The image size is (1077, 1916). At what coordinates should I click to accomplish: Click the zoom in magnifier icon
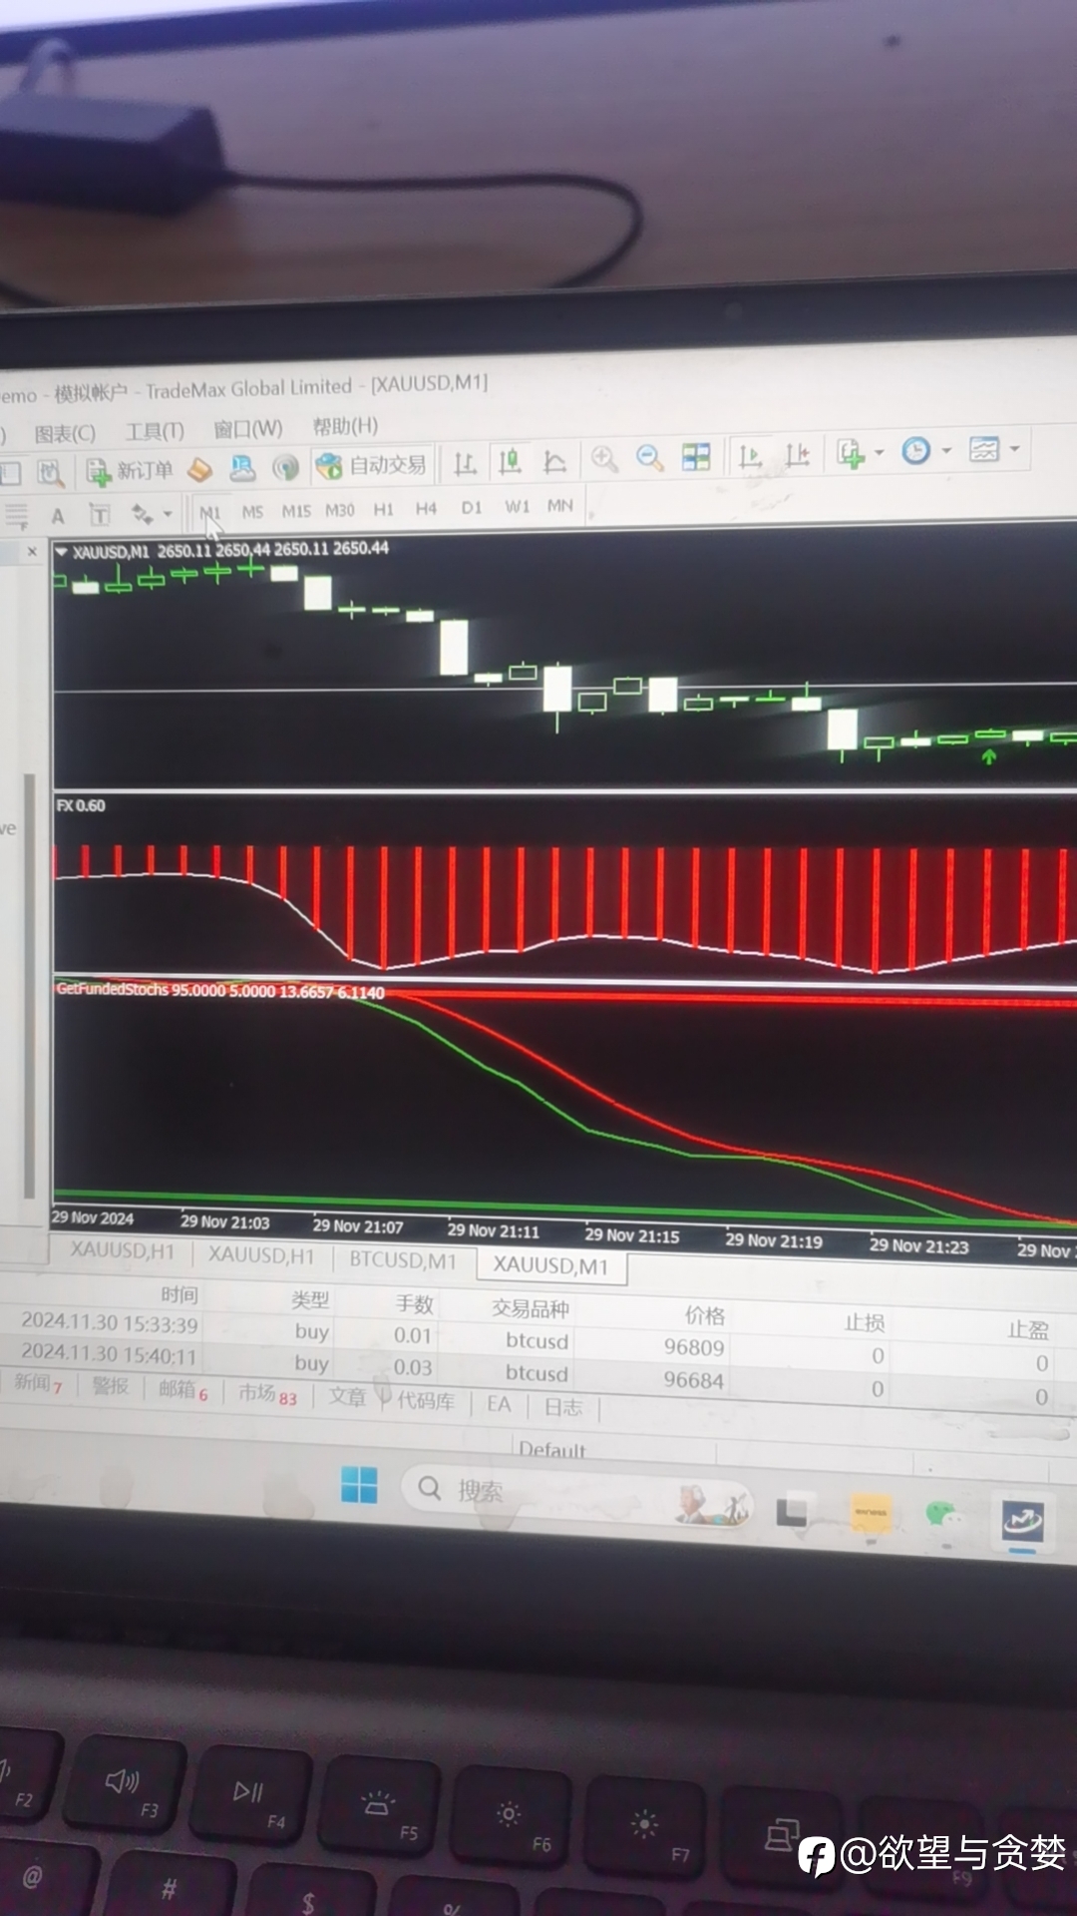[x=604, y=458]
